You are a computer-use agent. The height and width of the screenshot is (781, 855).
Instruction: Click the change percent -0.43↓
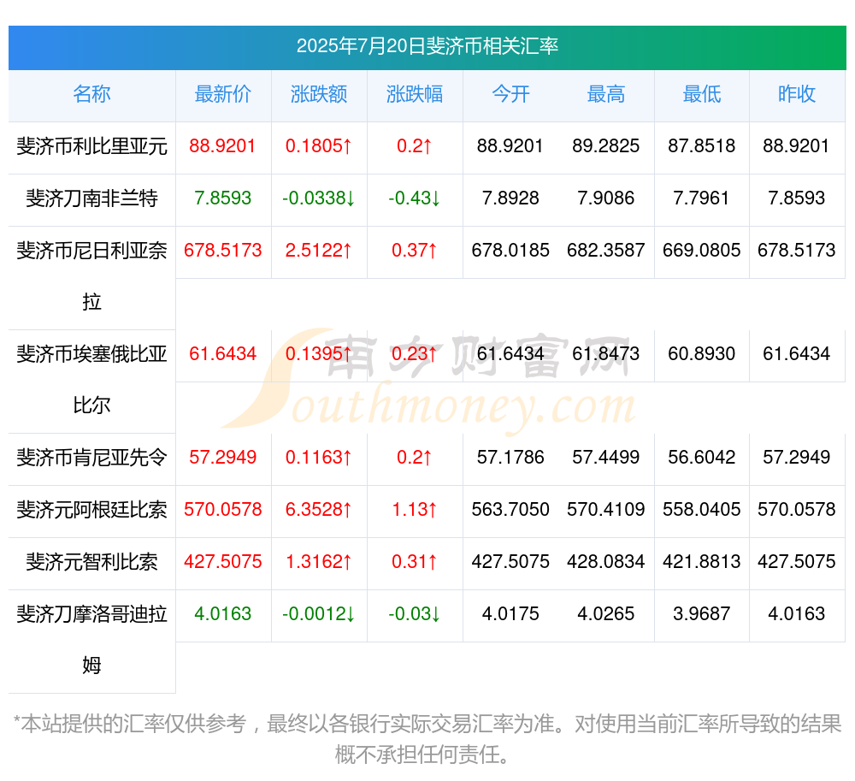click(415, 198)
